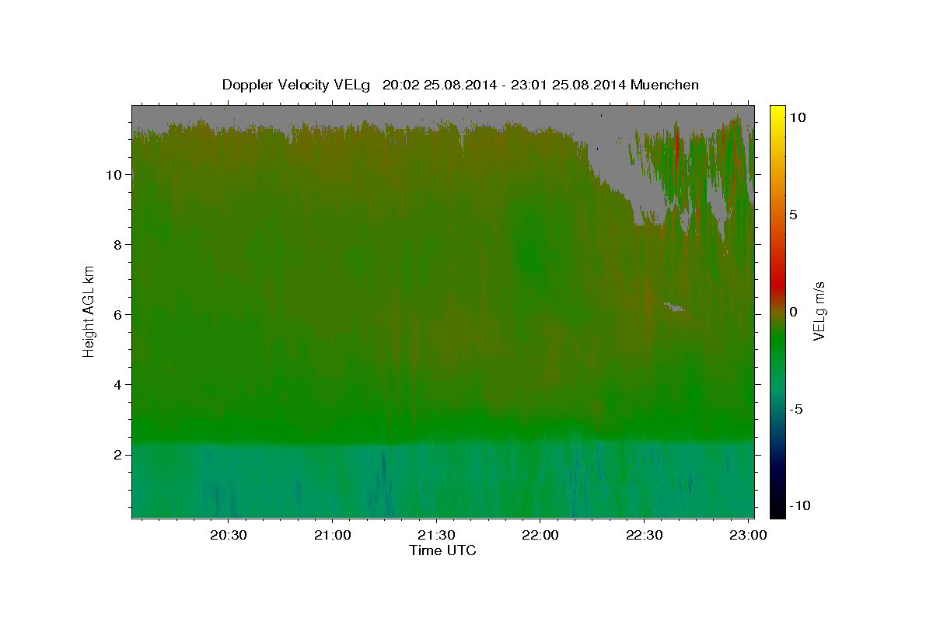
Task: Click the teal layer below 2 km
Action: [x=442, y=479]
